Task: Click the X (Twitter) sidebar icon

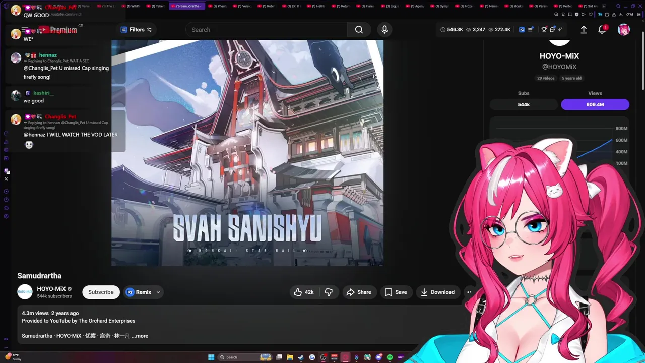Action: click(6, 179)
